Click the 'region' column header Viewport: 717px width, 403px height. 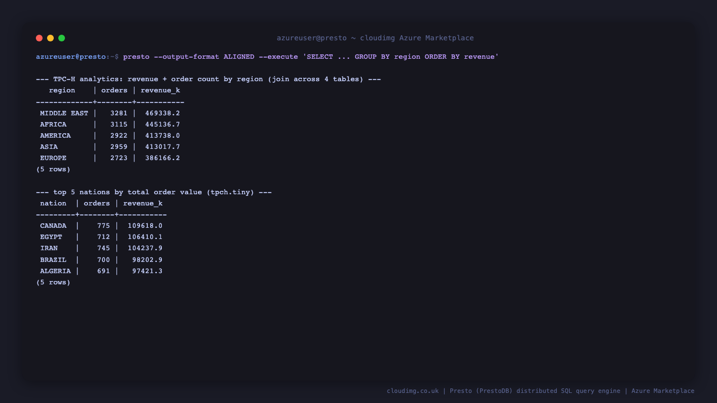62,90
